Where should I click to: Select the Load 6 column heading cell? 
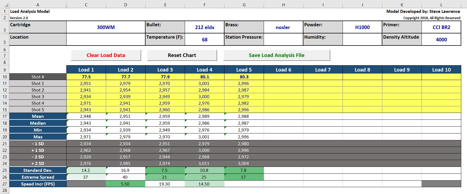(x=283, y=70)
